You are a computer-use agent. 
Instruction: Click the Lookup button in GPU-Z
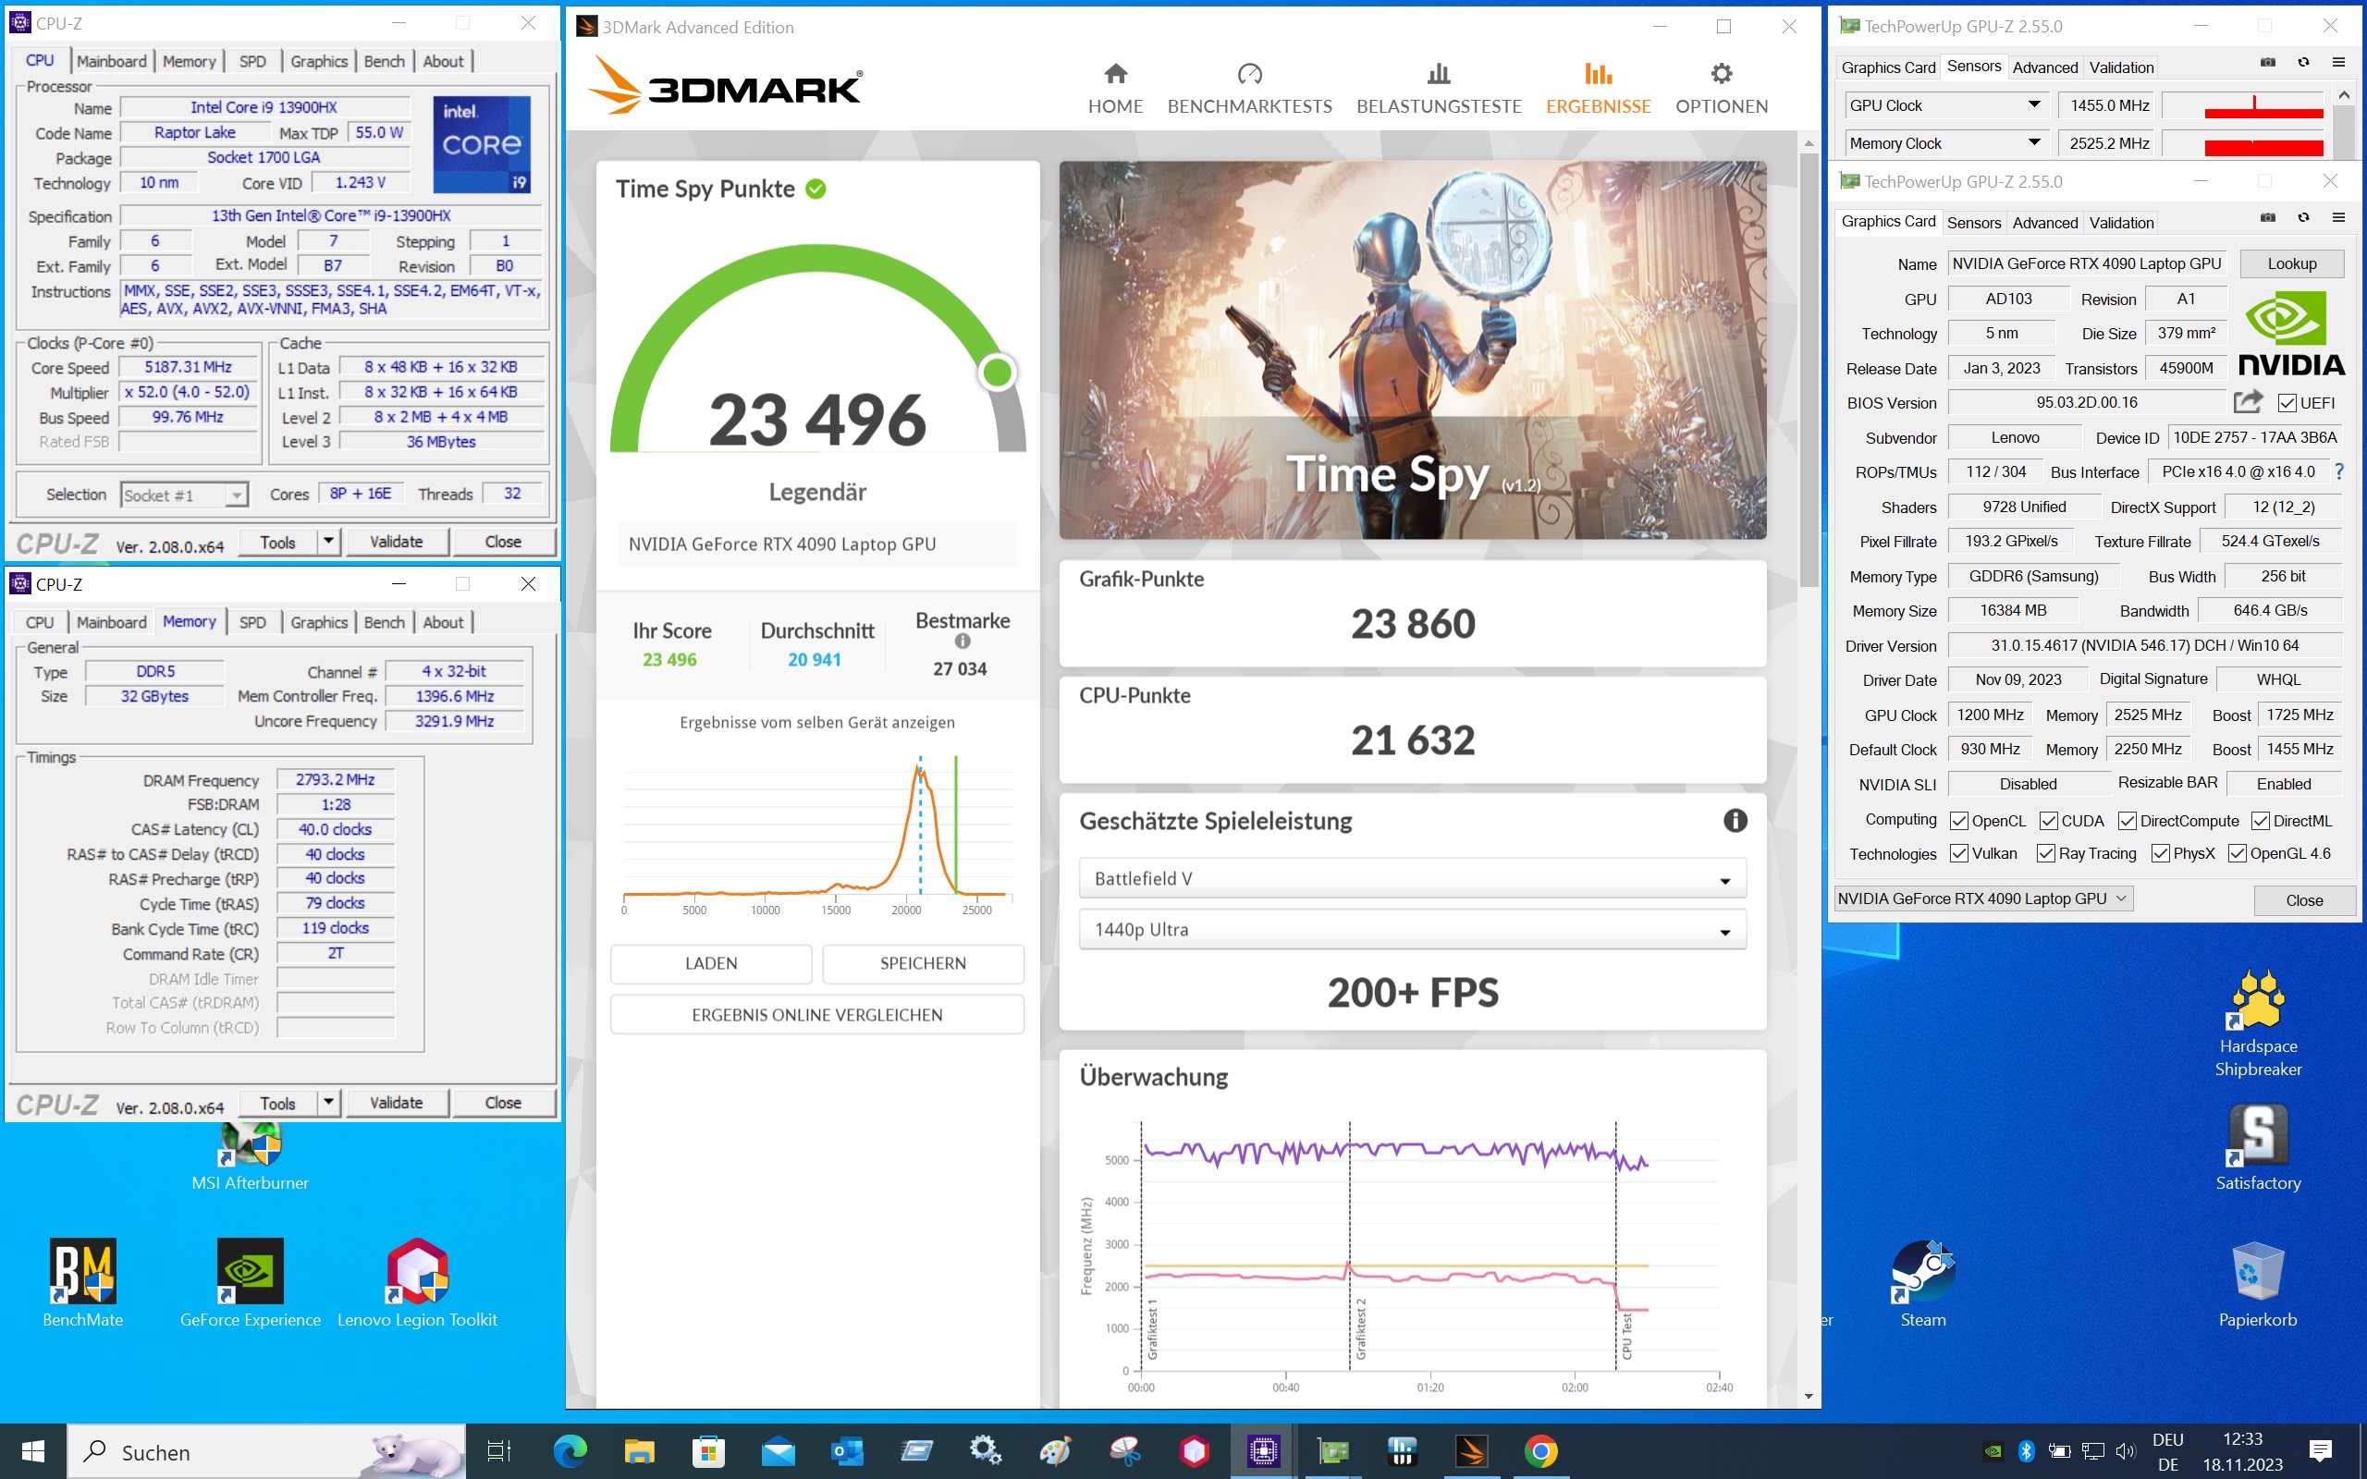tap(2292, 263)
